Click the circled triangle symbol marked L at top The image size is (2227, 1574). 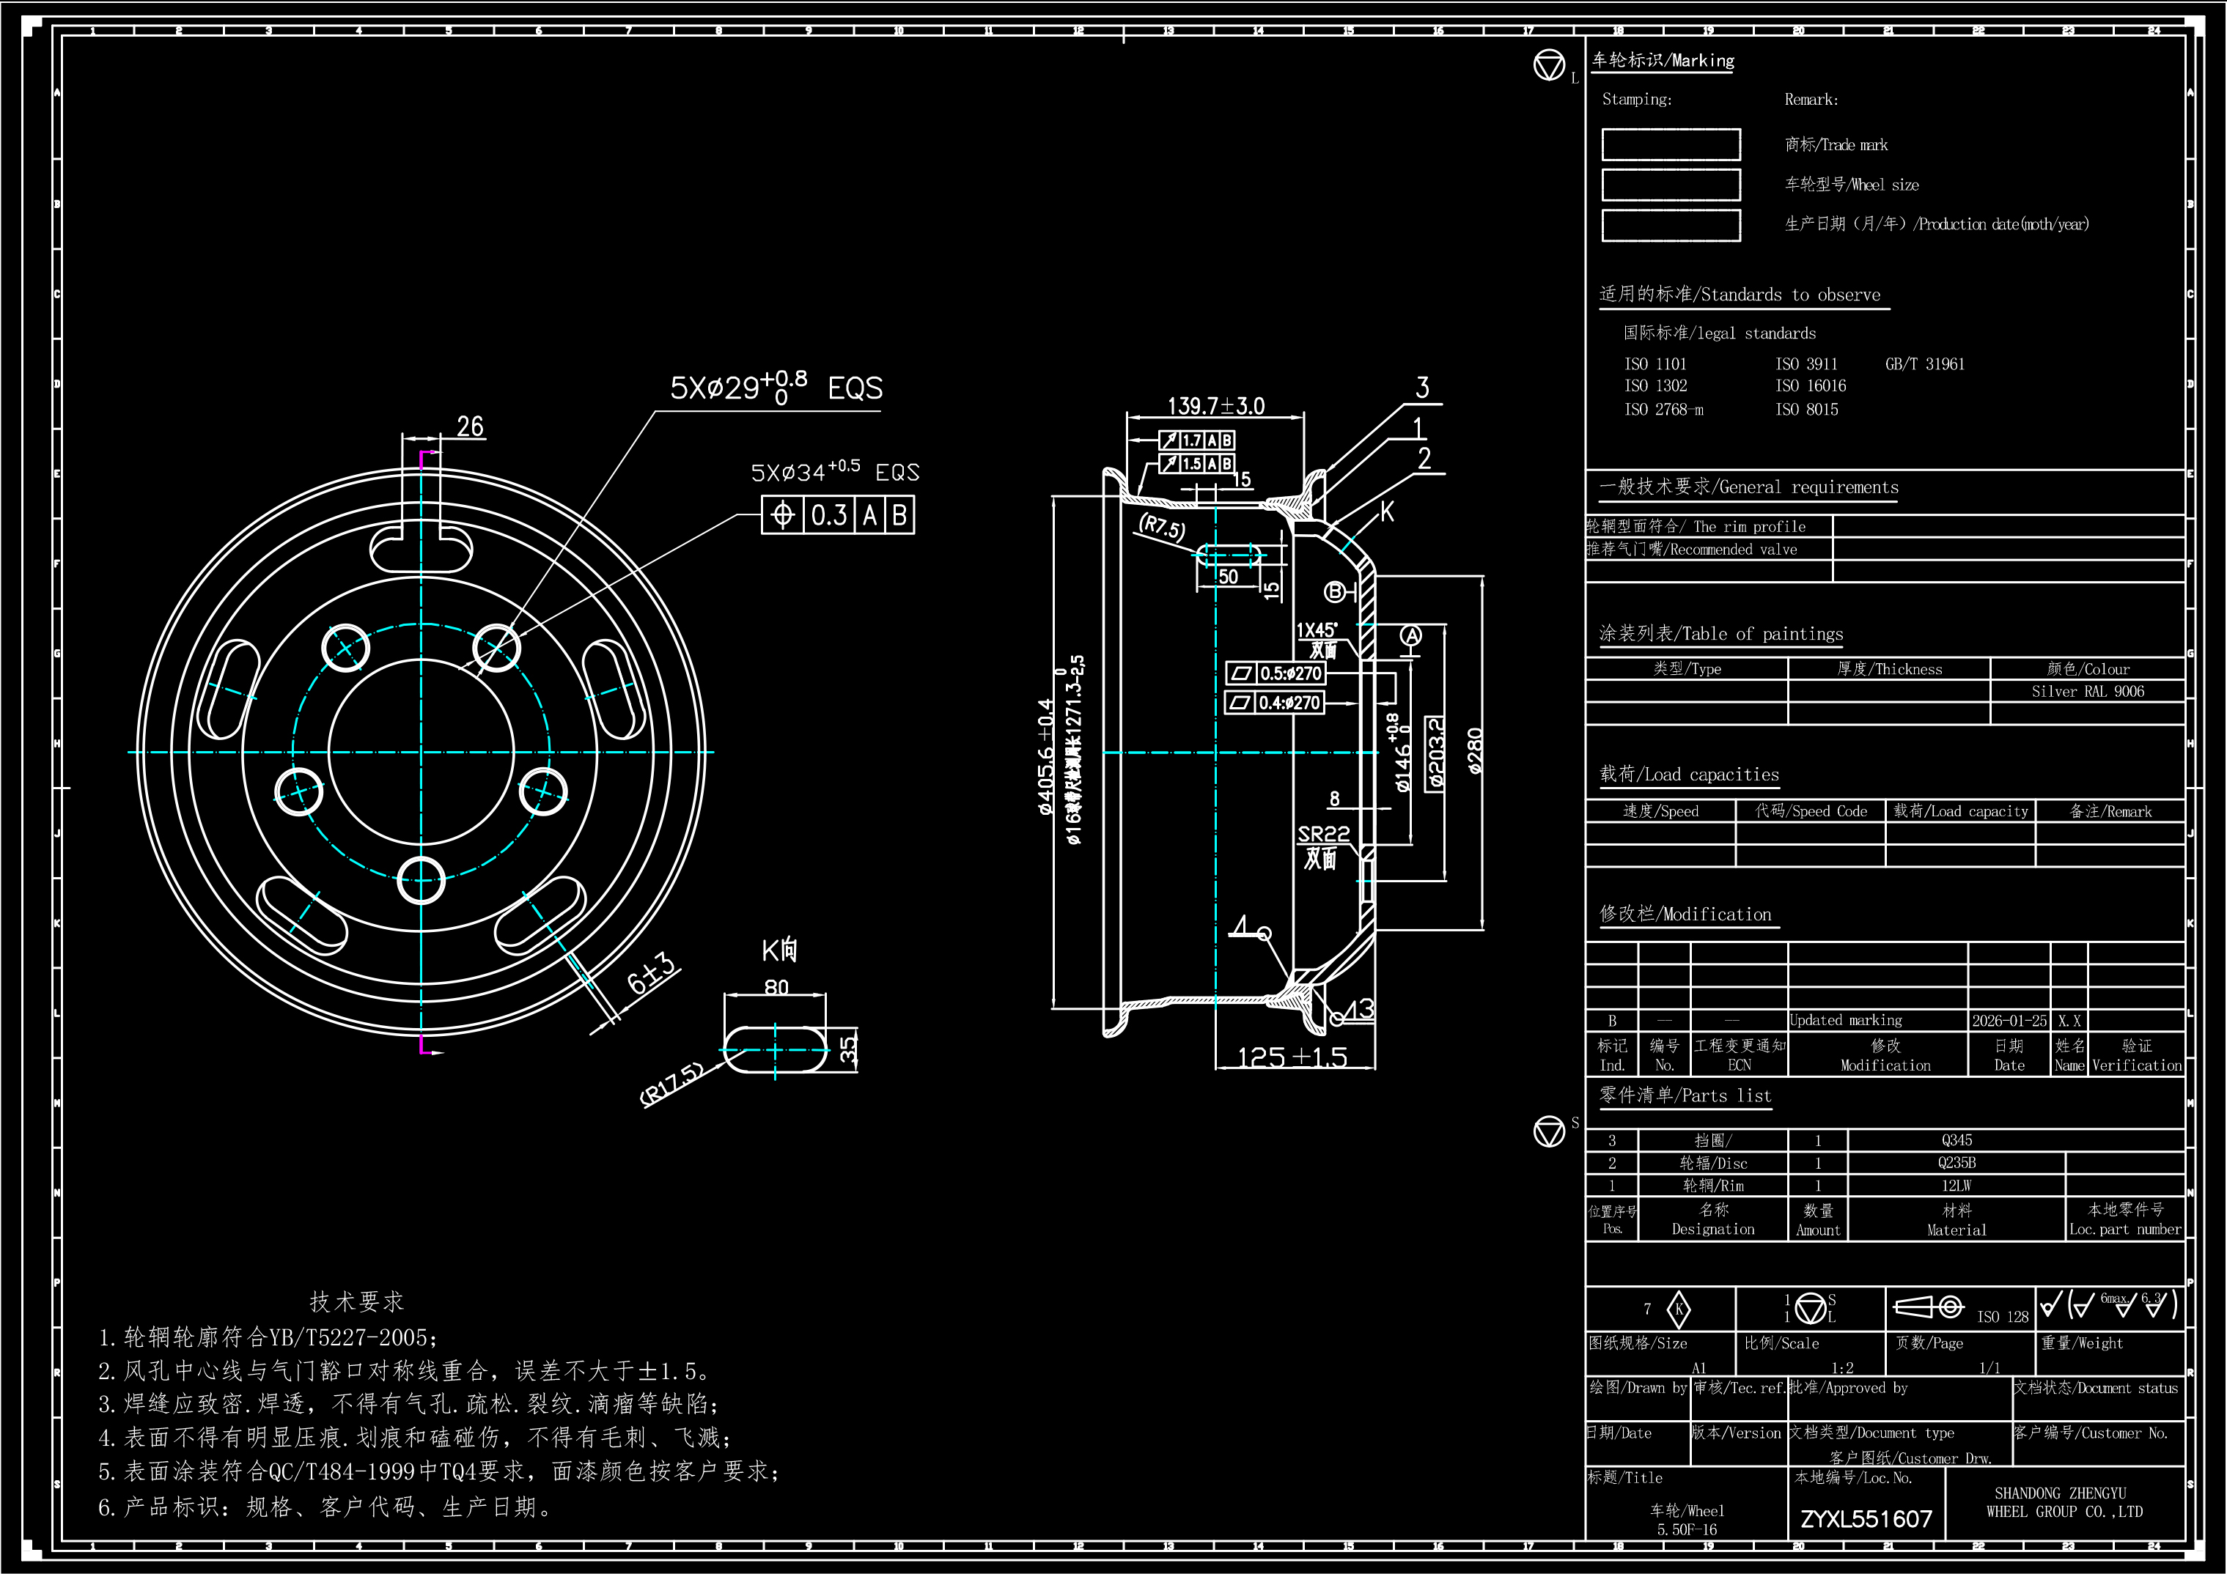click(1549, 66)
